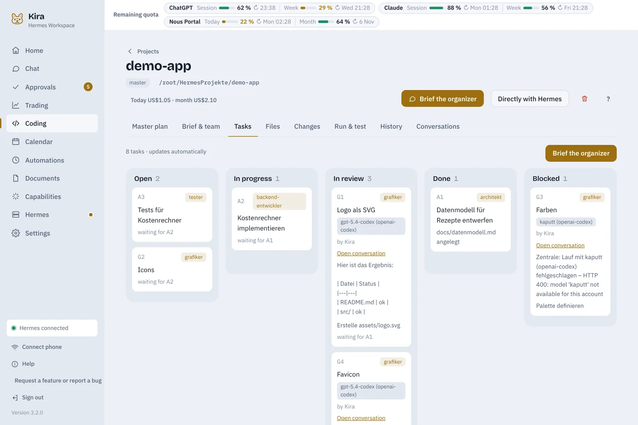Click the Kira fox logo icon

[x=17, y=18]
